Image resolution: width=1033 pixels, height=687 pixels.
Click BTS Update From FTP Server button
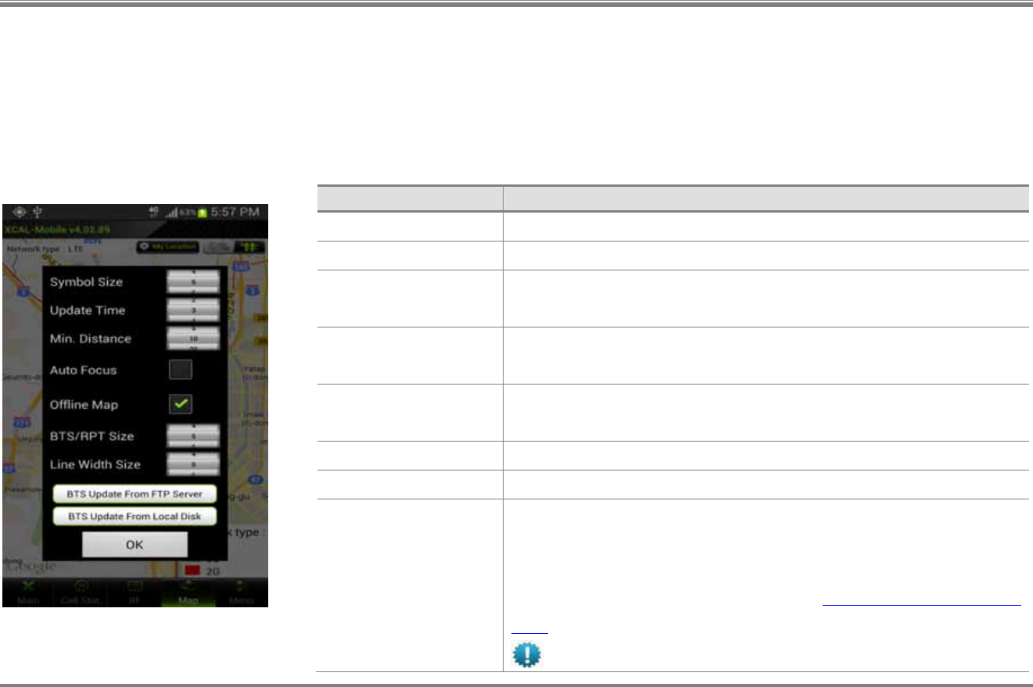coord(135,494)
